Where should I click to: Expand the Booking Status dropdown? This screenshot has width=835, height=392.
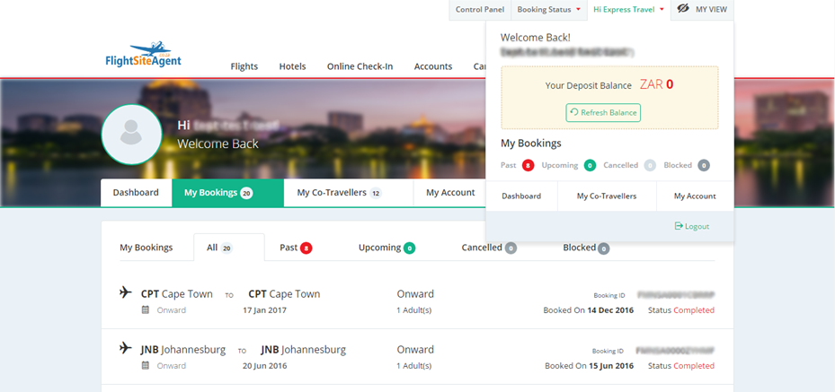click(x=548, y=9)
